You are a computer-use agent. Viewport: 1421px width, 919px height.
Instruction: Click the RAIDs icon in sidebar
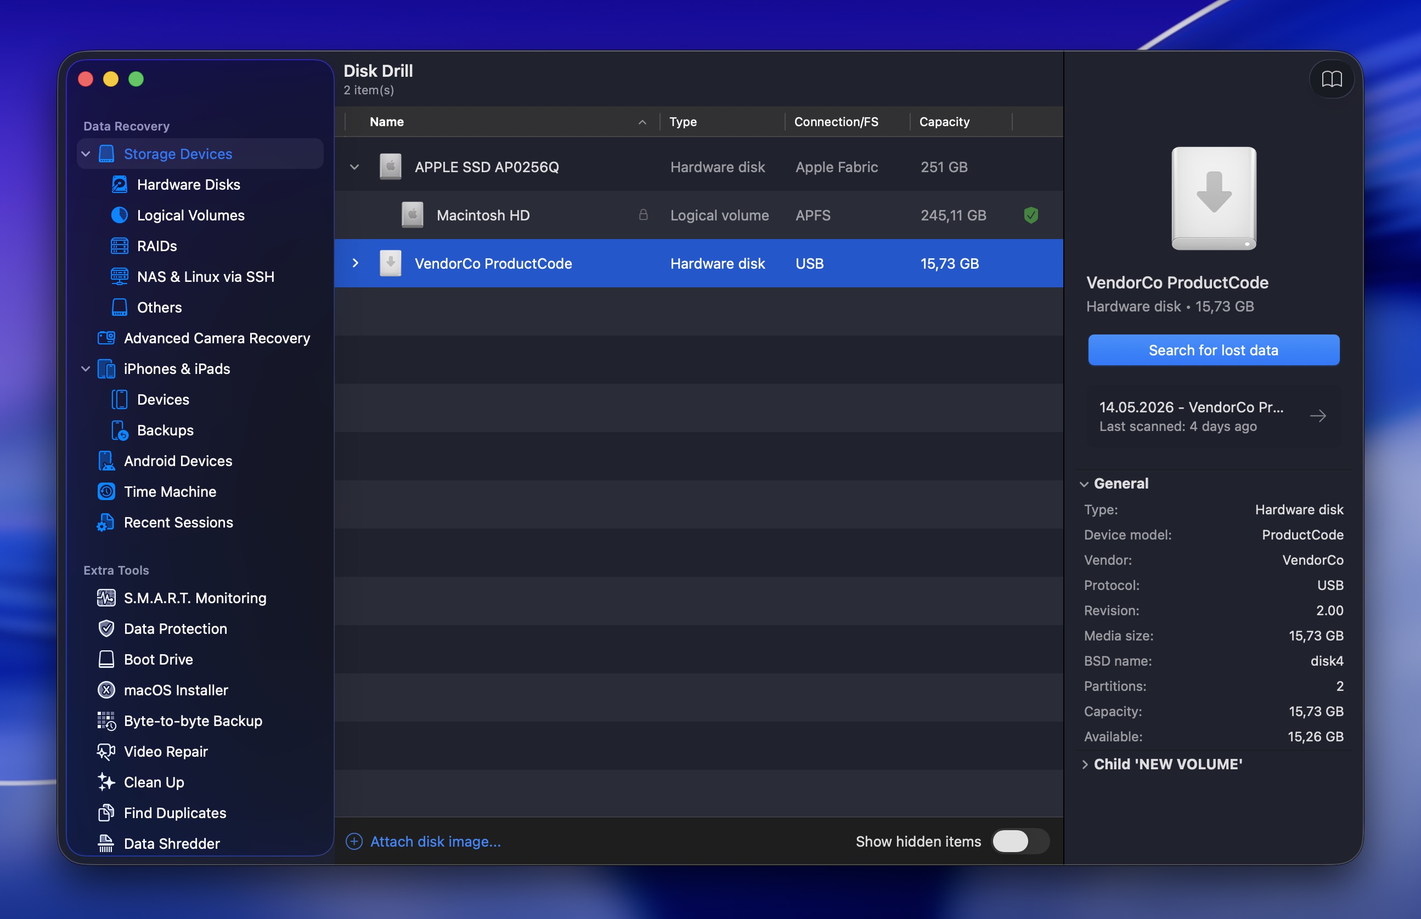coord(120,246)
